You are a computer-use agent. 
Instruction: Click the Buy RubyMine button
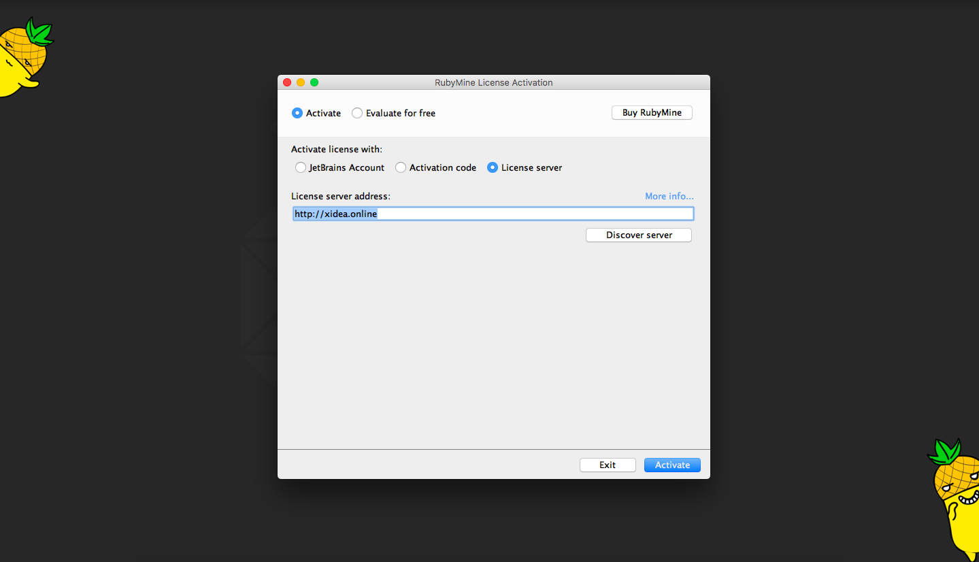(x=652, y=112)
